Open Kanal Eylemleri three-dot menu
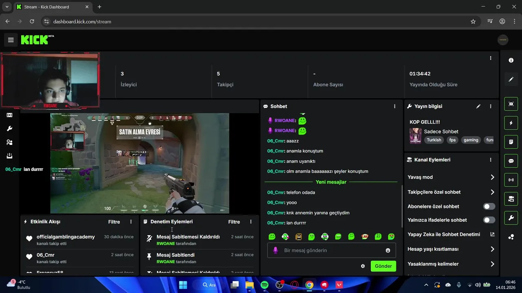The height and width of the screenshot is (293, 522). [491, 160]
